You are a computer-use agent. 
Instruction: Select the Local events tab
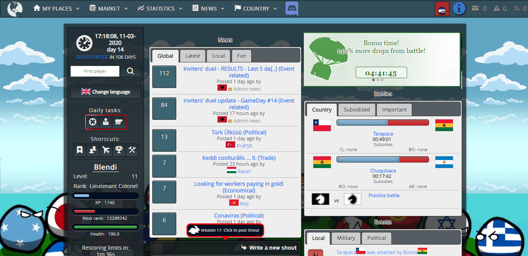[318, 238]
